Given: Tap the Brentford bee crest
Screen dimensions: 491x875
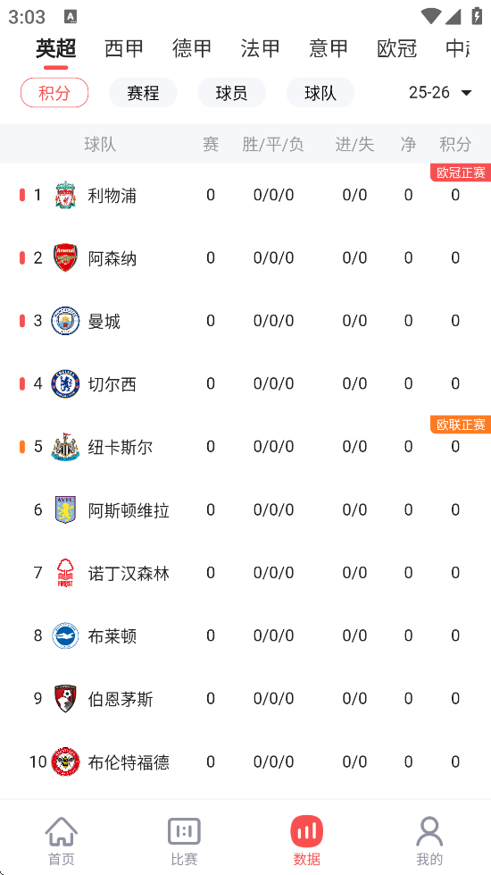Looking at the screenshot, I should pos(65,761).
